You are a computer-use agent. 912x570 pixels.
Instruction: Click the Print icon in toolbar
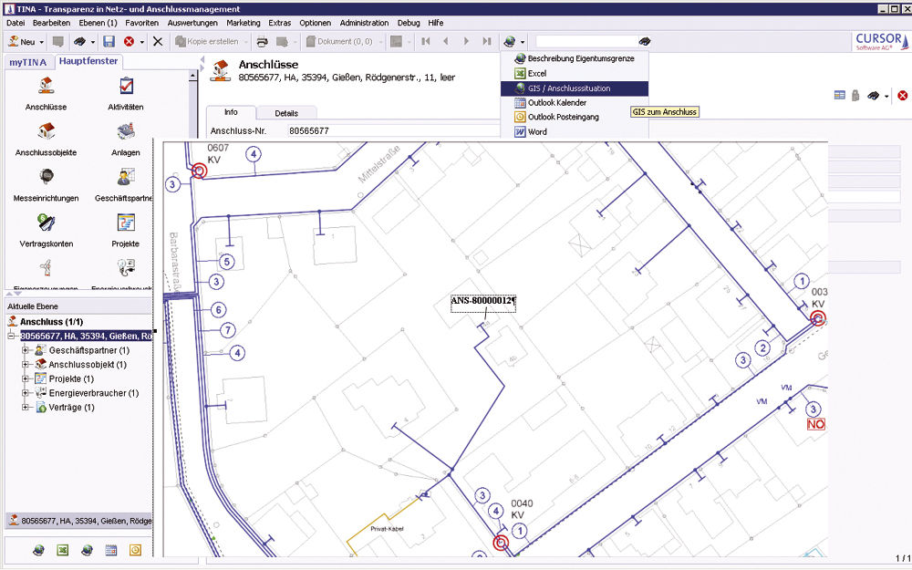point(262,42)
